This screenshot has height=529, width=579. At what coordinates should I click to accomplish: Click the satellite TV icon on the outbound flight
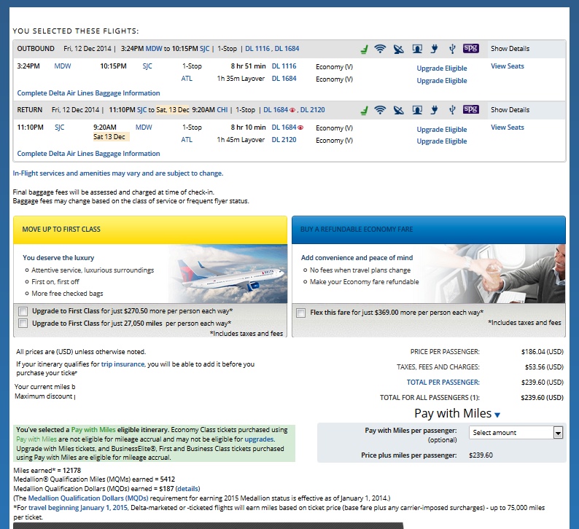(x=397, y=50)
